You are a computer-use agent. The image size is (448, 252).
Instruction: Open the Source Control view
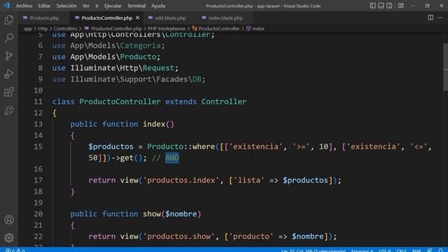click(x=9, y=56)
